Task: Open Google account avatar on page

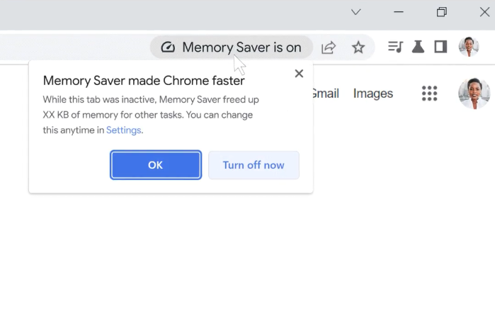Action: (474, 94)
